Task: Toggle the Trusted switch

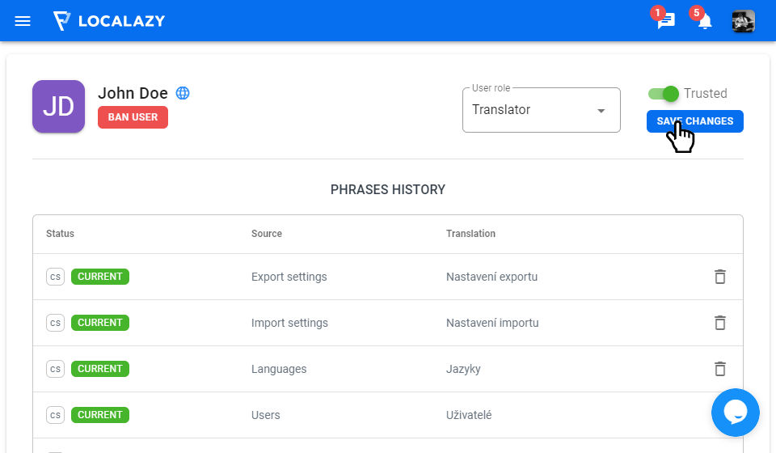Action: (x=664, y=94)
